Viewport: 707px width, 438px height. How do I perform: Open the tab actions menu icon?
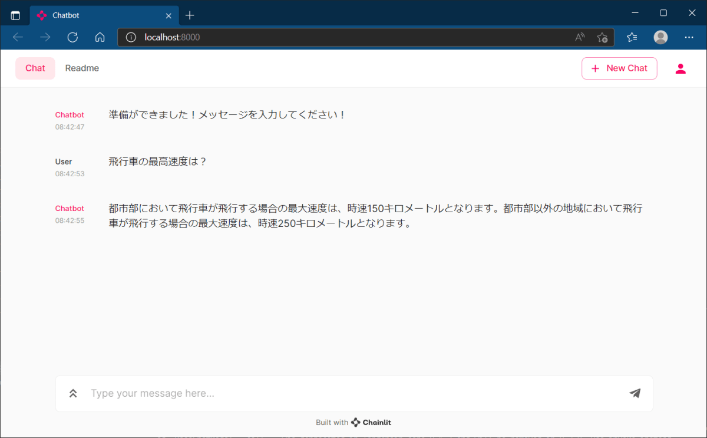pyautogui.click(x=15, y=15)
